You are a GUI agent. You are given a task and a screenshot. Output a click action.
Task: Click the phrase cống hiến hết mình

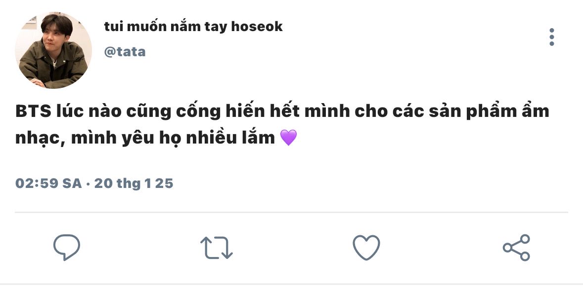(263, 111)
